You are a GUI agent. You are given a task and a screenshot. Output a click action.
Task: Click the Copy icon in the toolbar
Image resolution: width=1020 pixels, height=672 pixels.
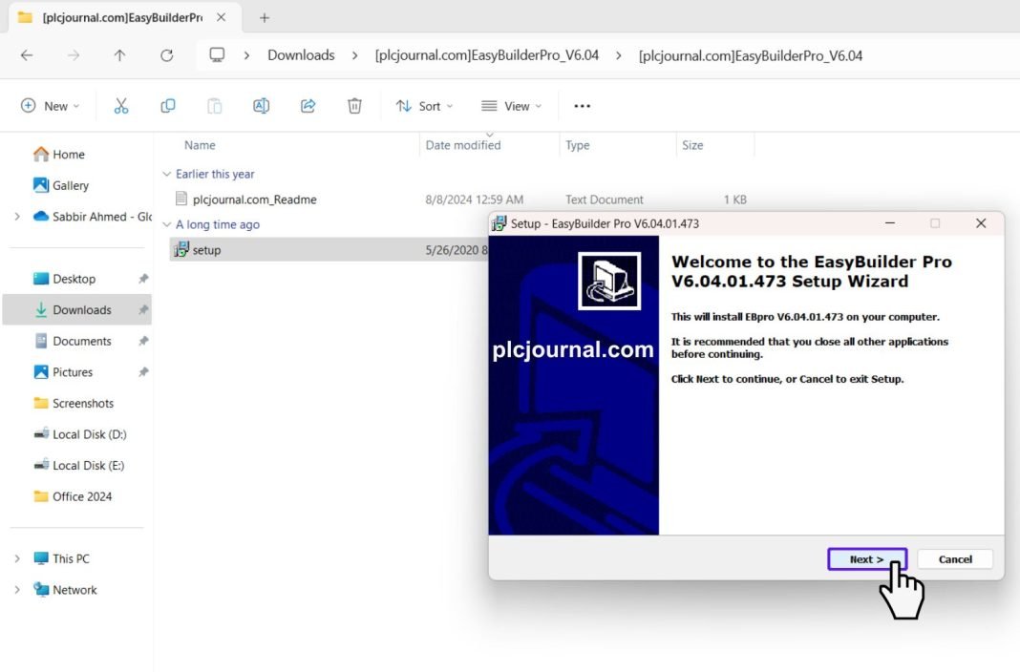pyautogui.click(x=167, y=105)
